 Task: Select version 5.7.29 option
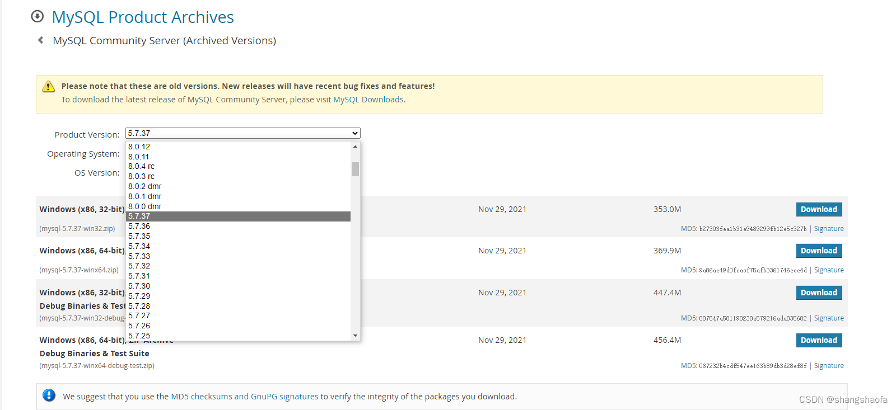(x=239, y=296)
